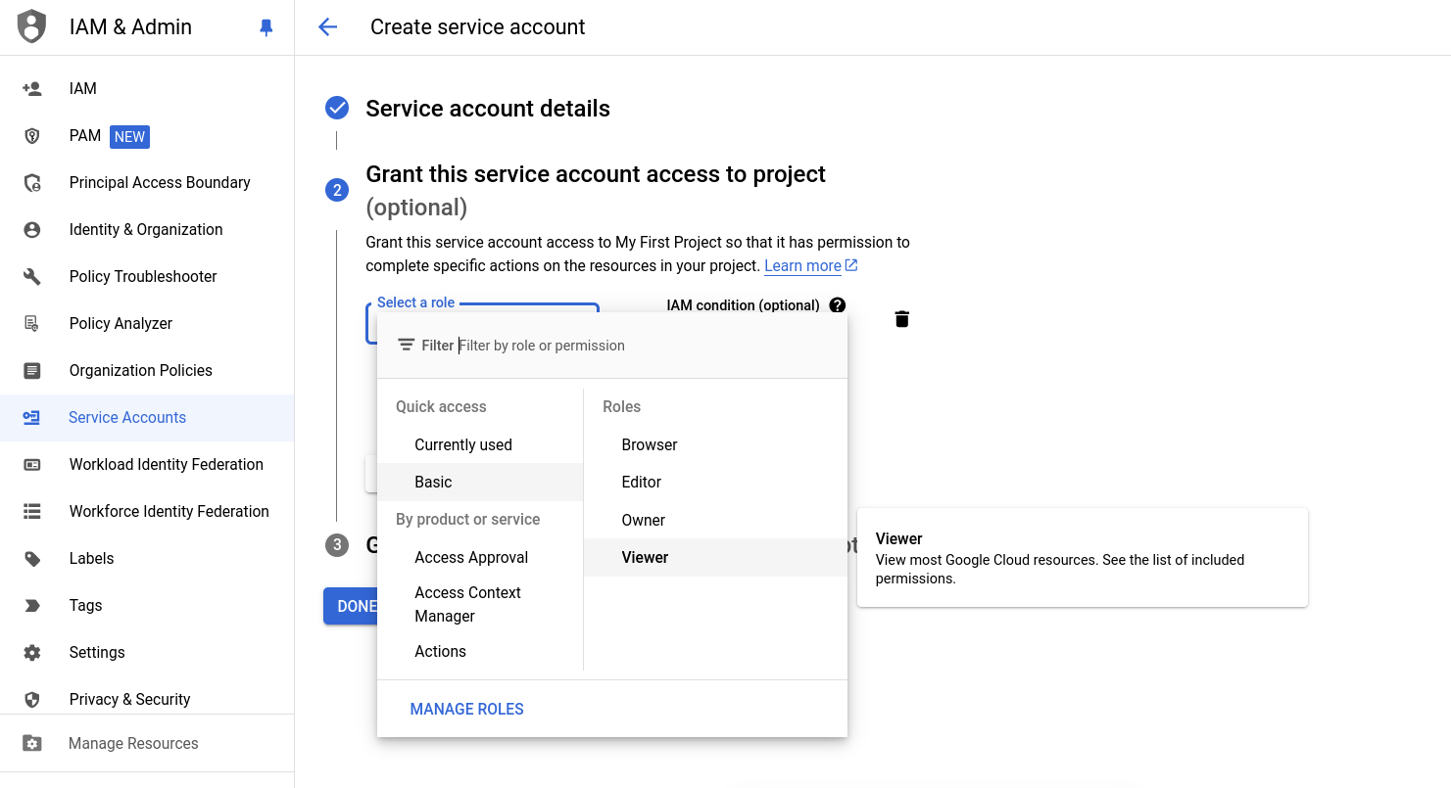Select the Basic role category
The width and height of the screenshot is (1451, 788).
[x=480, y=483]
